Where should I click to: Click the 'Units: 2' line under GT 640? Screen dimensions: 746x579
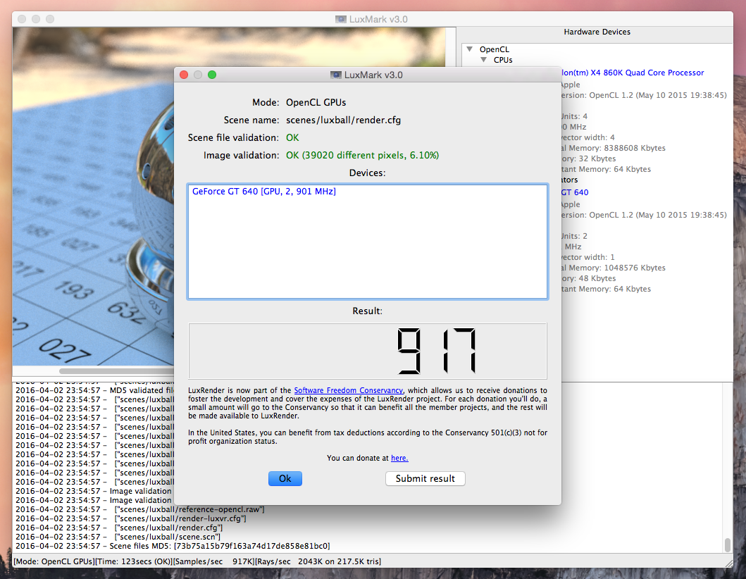click(x=574, y=236)
